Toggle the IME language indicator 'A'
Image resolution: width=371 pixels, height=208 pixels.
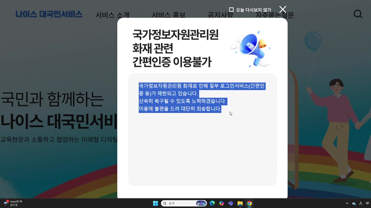[361, 203]
